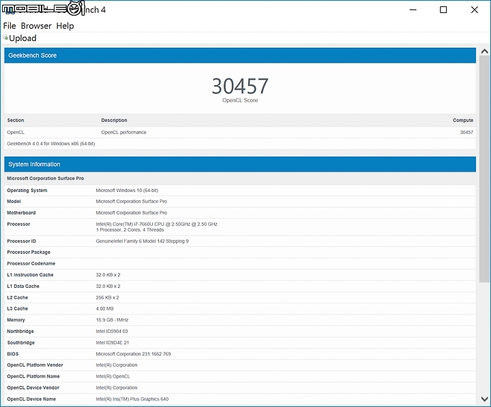
Task: Click the bold Microsoft Corporation Surface Pro heading
Action: 46,178
